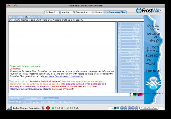The image size is (171, 119).
Task: Select the Community Chat tab
Action: pyautogui.click(x=115, y=12)
